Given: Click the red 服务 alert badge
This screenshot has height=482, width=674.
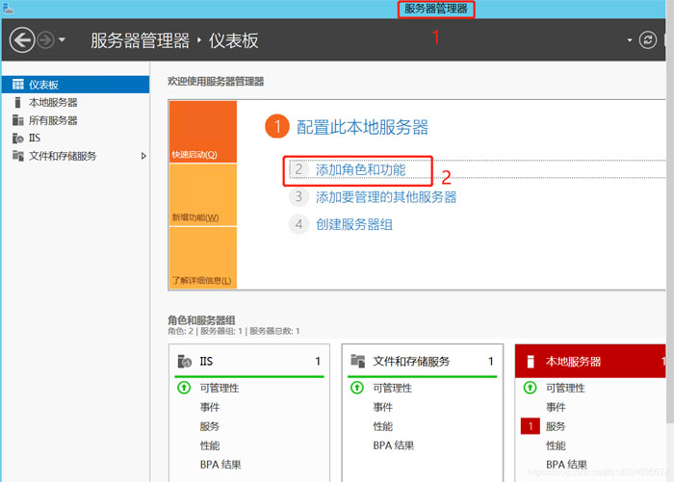Looking at the screenshot, I should point(530,426).
